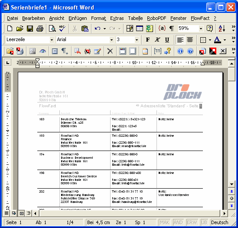Insert a table
The height and width of the screenshot is (228, 238).
coord(140,28)
